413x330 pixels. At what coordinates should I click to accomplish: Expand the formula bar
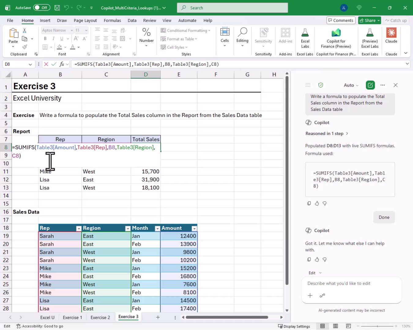[407, 64]
